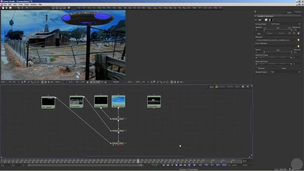304x171 pixels.
Task: Click left arrow of Hold Last Frame slider
Action: pos(256,64)
